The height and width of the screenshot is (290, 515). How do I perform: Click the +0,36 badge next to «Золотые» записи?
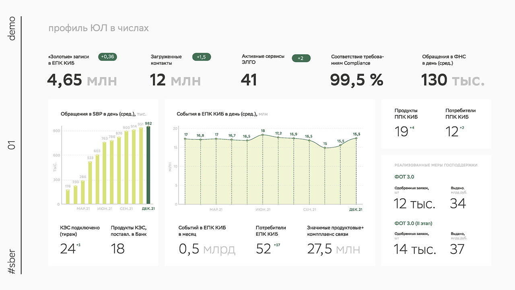108,57
